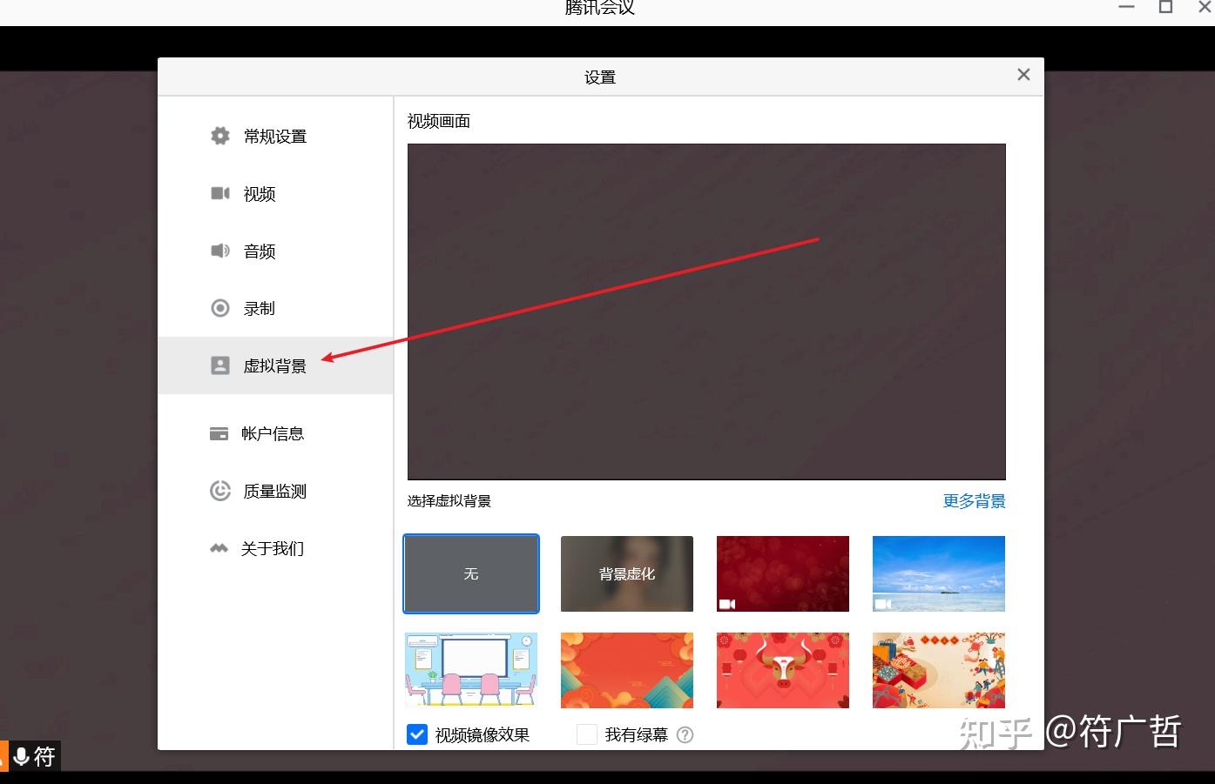Click the 质量监测 quality monitor icon
Image resolution: width=1215 pixels, height=784 pixels.
pos(219,491)
